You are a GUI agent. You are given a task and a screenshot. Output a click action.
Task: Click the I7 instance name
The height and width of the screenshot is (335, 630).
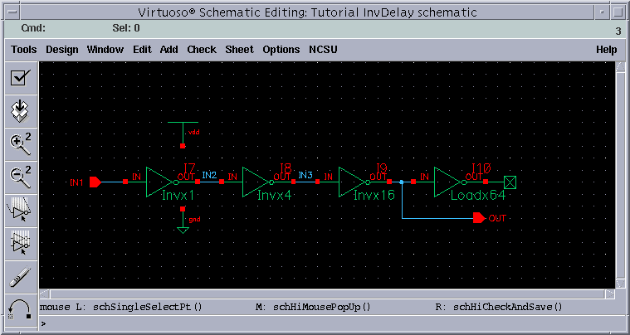(189, 168)
